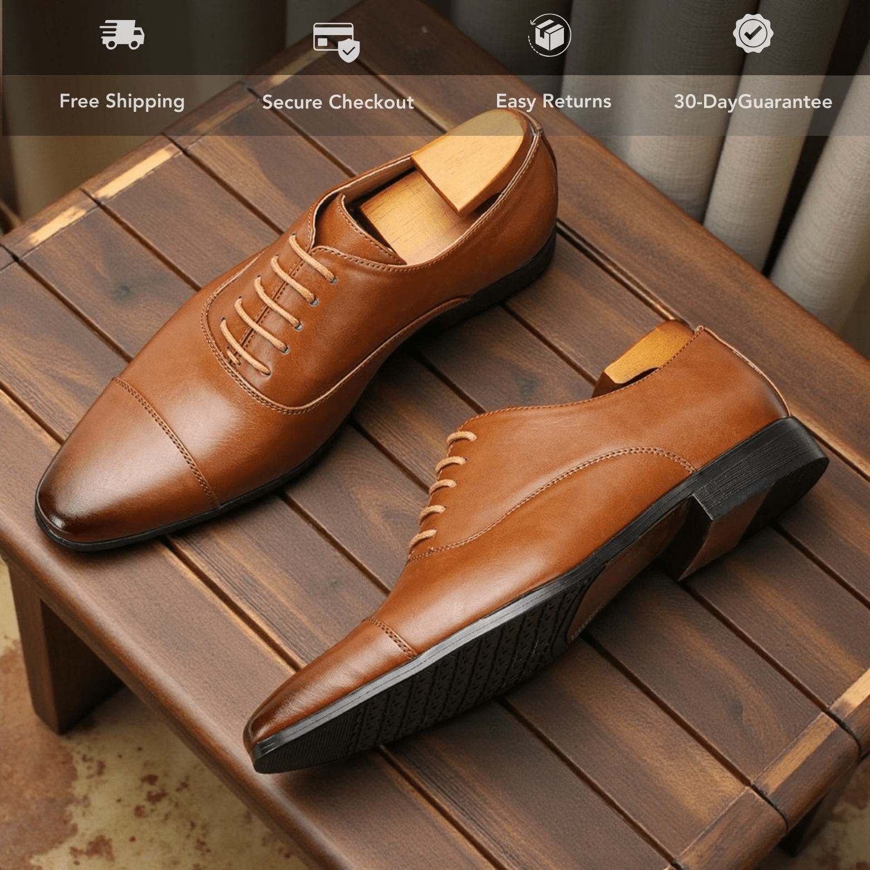Collapse the trust badges banner
870x870 pixels.
[435, 67]
